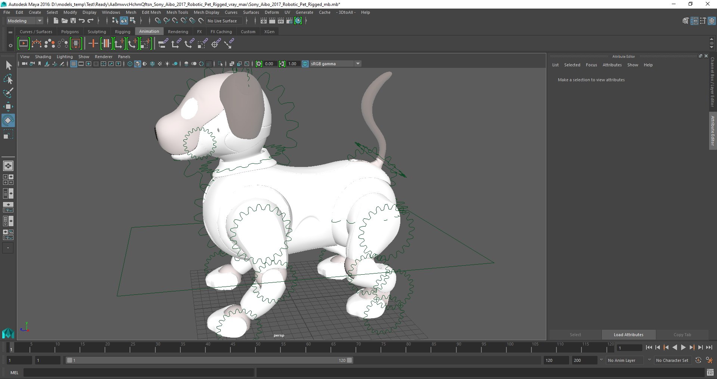The width and height of the screenshot is (717, 379).
Task: Click the Redo arrow icon
Action: click(90, 21)
